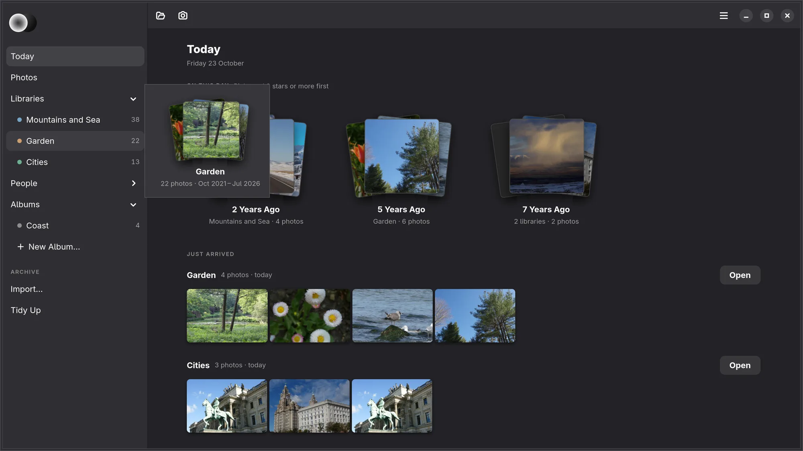Click the 2 Years Ago title

click(256, 209)
